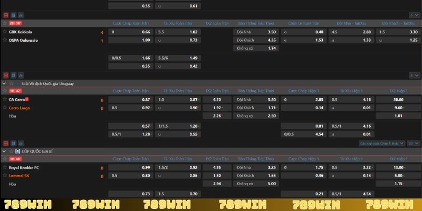This screenshot has width=422, height=211.
Task: Click the Belgian cup league badge icon
Action: [17, 151]
